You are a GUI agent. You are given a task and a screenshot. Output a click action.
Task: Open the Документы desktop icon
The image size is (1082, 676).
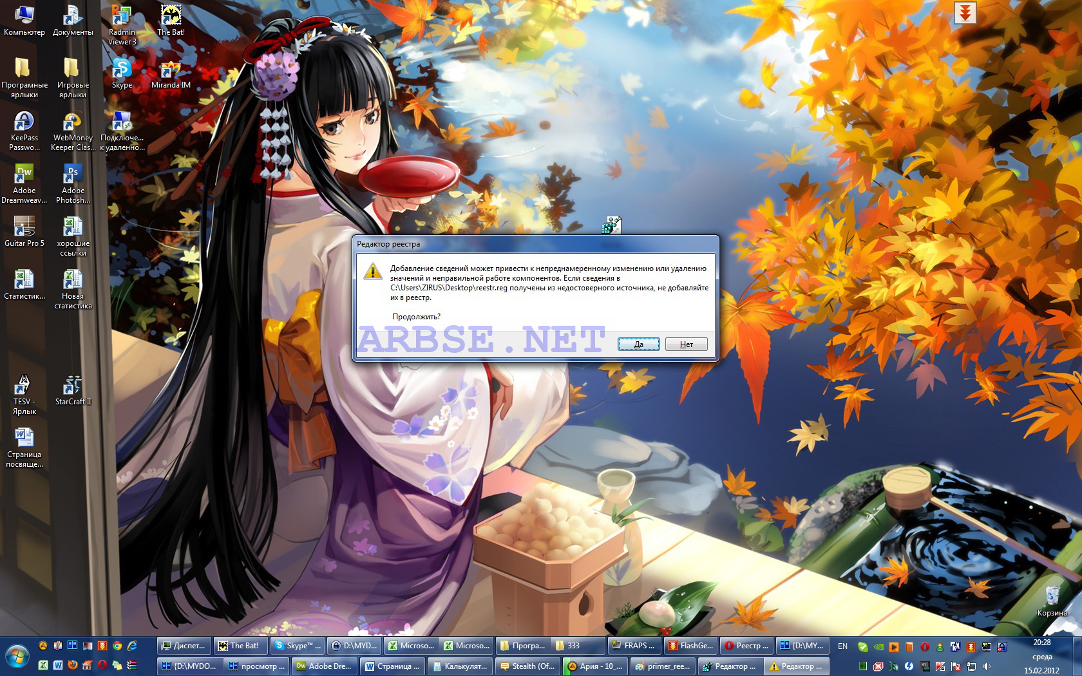(73, 21)
